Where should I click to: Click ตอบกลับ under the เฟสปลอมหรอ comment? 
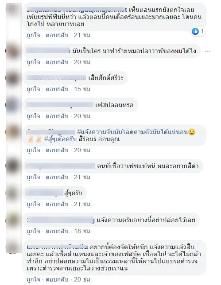click(x=57, y=116)
